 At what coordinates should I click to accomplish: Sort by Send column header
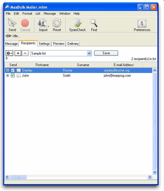[x=13, y=65]
